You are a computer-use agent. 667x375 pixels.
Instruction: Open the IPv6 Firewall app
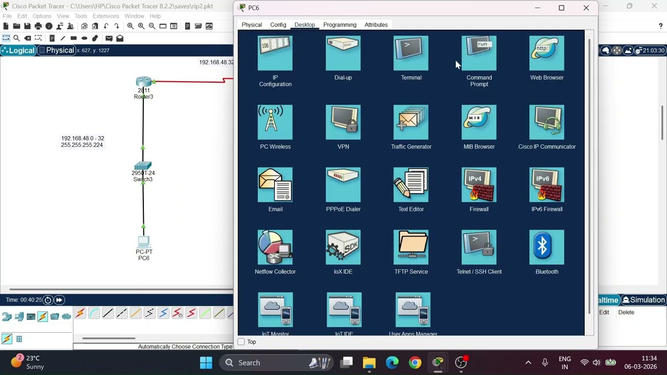[547, 185]
